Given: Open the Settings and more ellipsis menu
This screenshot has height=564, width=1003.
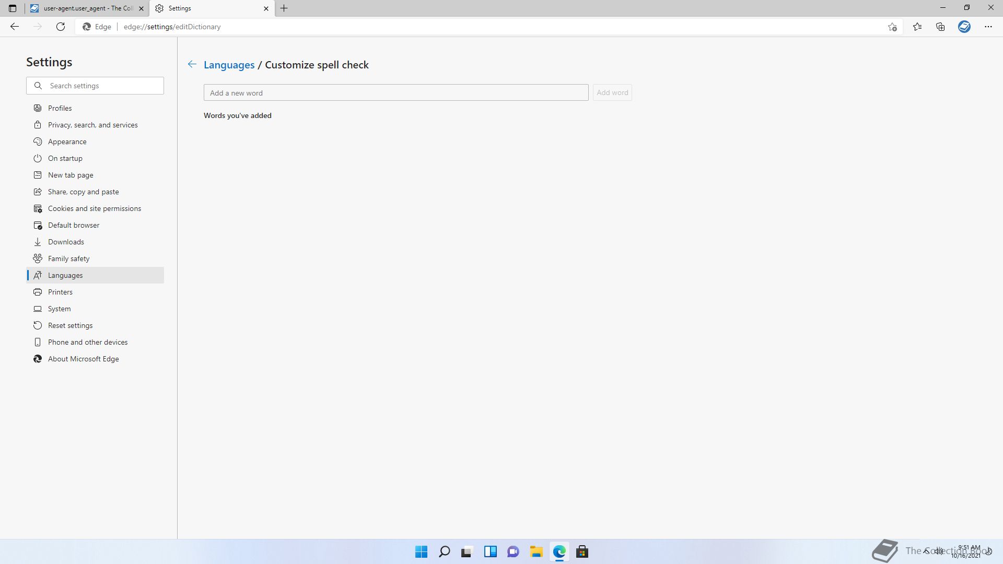Looking at the screenshot, I should point(988,27).
